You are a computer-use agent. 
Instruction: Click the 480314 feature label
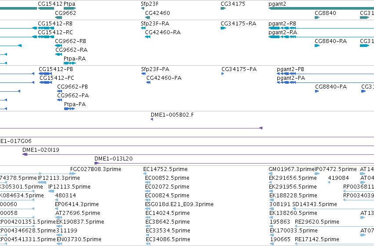click(x=65, y=196)
